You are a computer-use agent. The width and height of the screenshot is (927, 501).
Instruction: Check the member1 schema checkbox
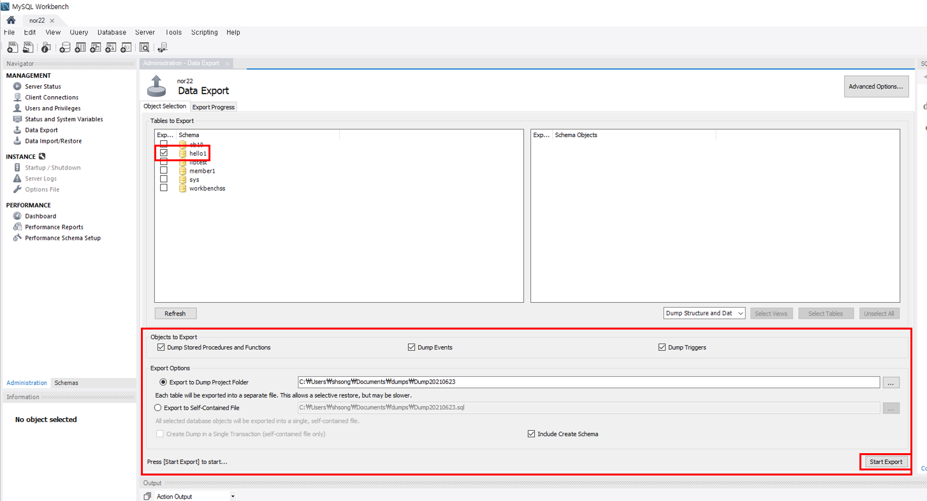tap(164, 171)
